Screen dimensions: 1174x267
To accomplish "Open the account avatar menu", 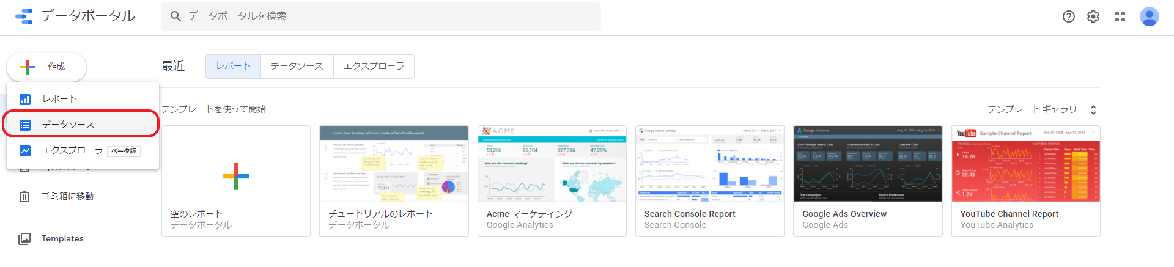I will pyautogui.click(x=1149, y=16).
